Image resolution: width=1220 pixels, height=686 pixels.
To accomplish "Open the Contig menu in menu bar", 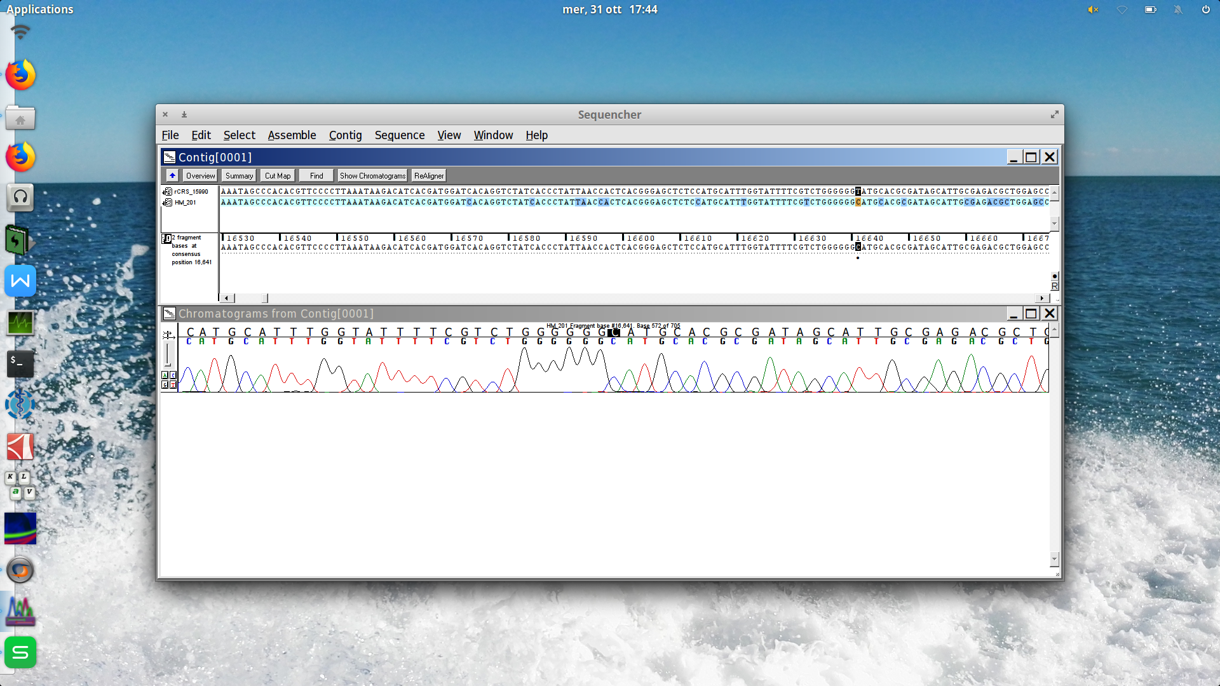I will [344, 135].
